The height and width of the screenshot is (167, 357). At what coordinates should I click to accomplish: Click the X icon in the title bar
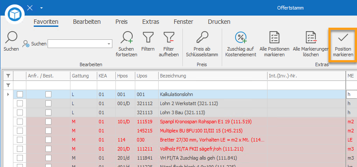click(30, 8)
